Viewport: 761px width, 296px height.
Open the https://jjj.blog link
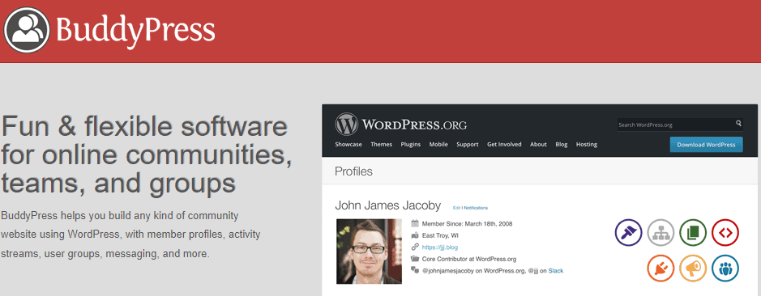pos(440,247)
